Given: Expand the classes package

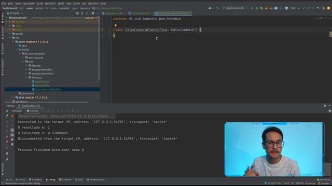Looking at the screenshot, I should [x=26, y=66].
